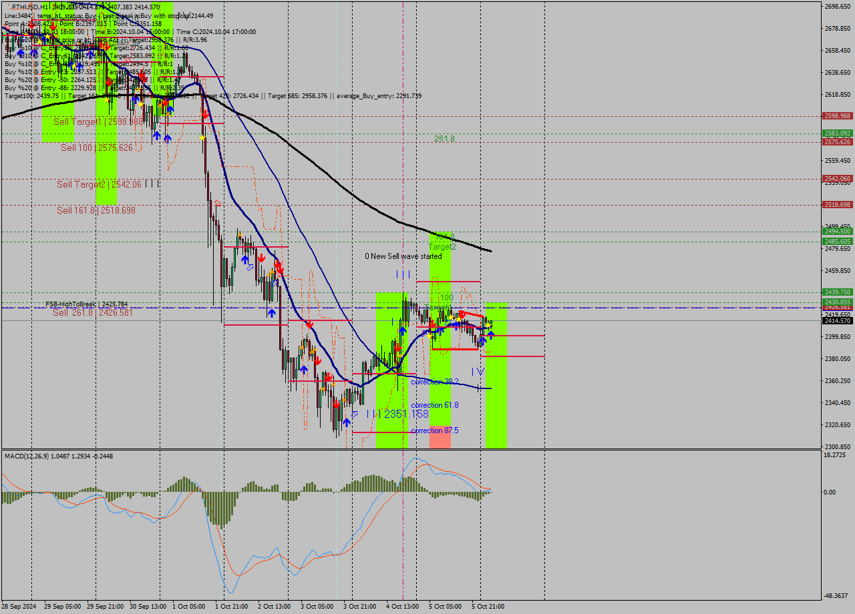Screen dimensions: 855x614
Task: Click the 'I V' wave marker
Action: coord(478,371)
